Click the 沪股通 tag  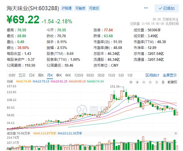pyautogui.click(x=67, y=8)
